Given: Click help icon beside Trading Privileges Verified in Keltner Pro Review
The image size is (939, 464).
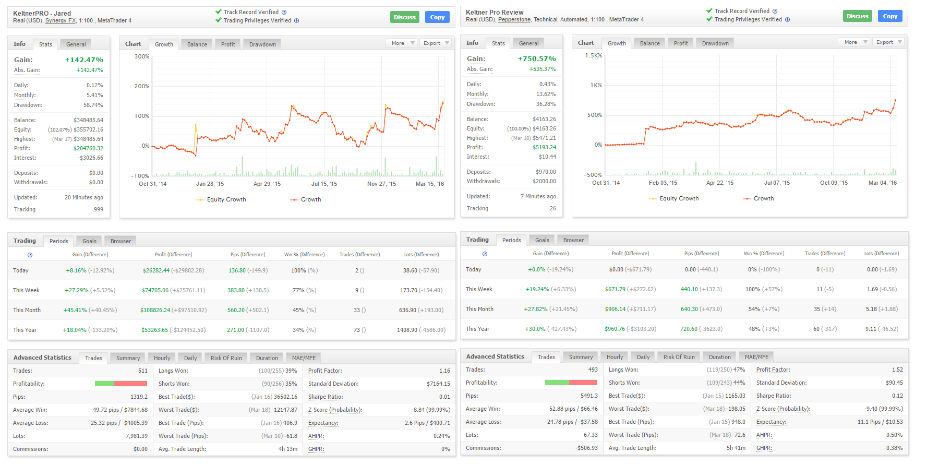Looking at the screenshot, I should (788, 20).
